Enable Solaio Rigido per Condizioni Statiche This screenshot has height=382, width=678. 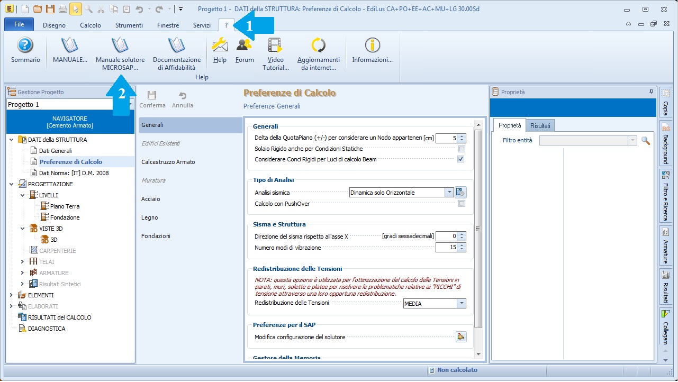pyautogui.click(x=462, y=149)
